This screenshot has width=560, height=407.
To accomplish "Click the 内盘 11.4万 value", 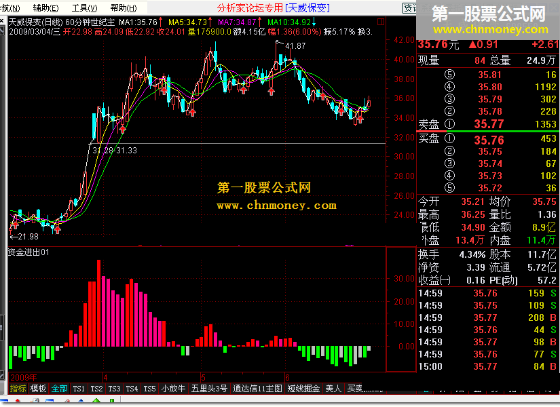I will (x=542, y=240).
